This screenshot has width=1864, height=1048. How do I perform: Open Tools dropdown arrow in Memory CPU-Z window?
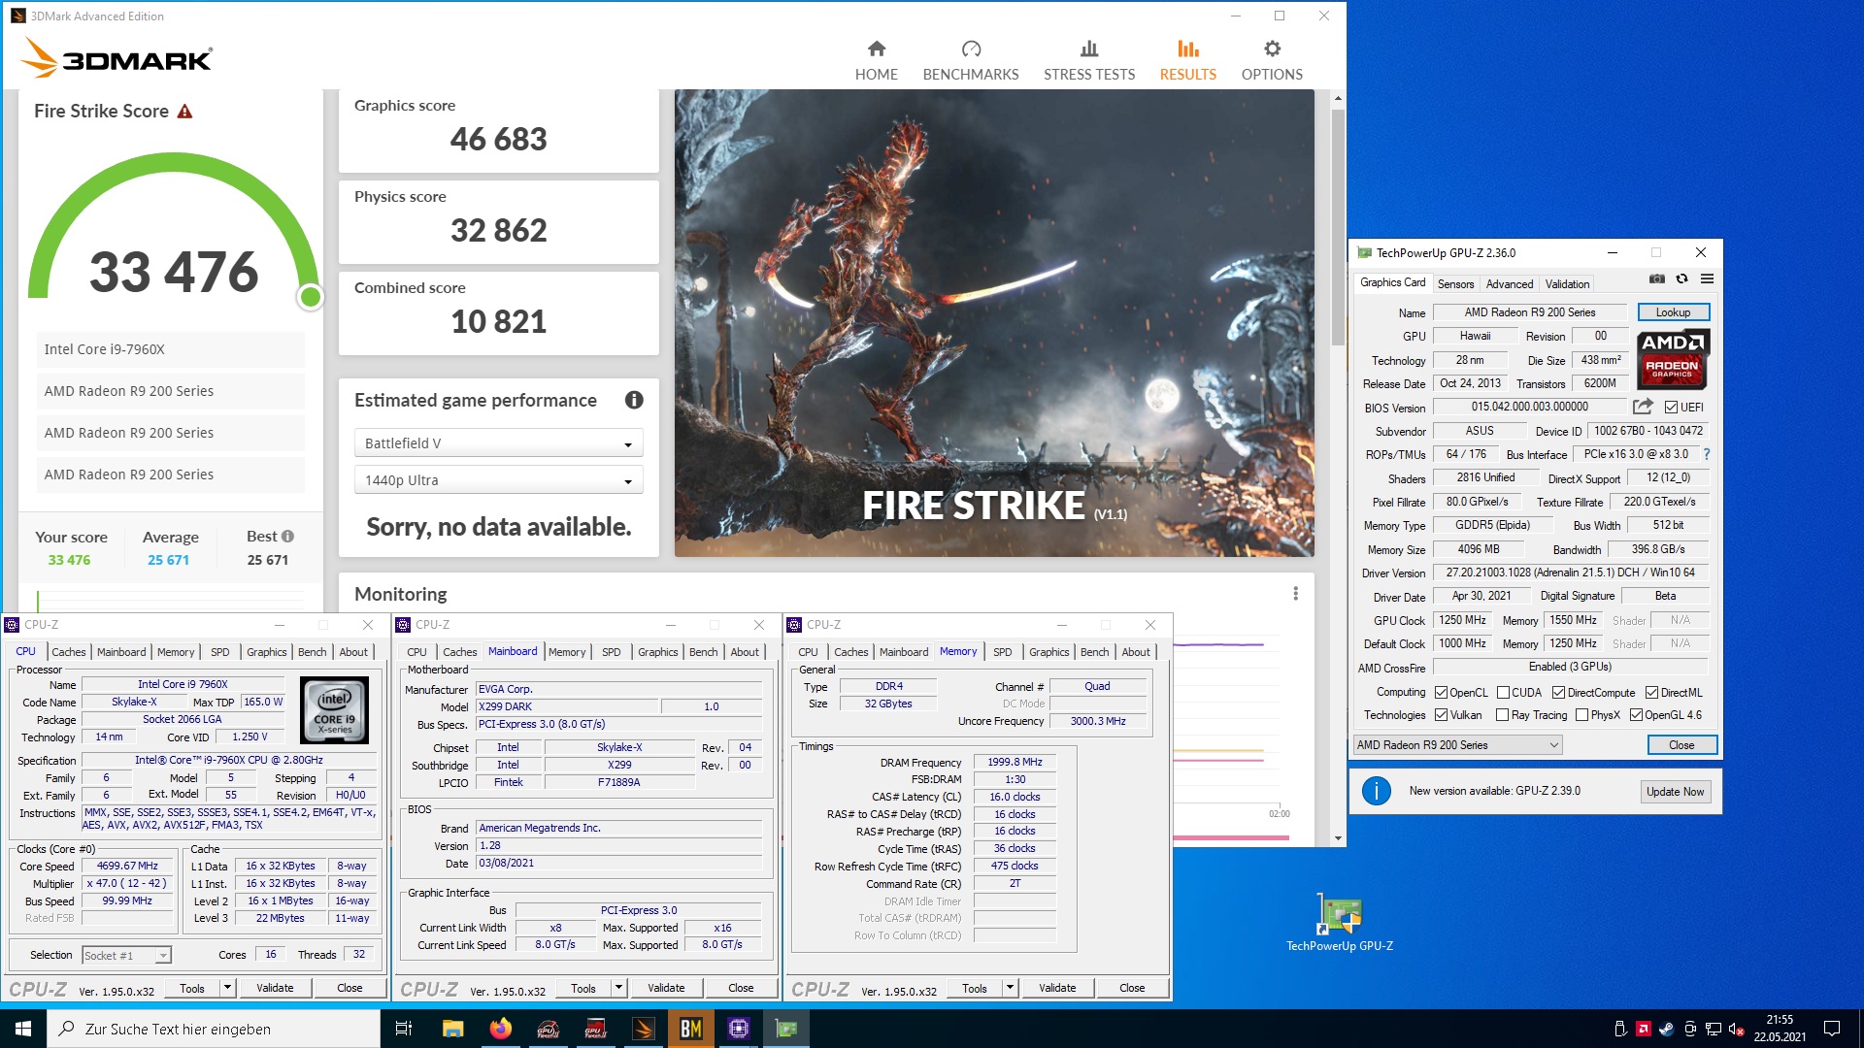coord(1010,988)
